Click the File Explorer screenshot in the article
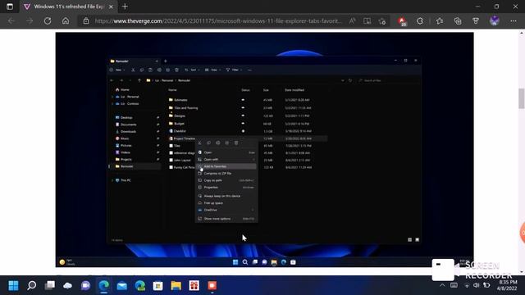Viewport: 525px width, 295px height. [264, 149]
